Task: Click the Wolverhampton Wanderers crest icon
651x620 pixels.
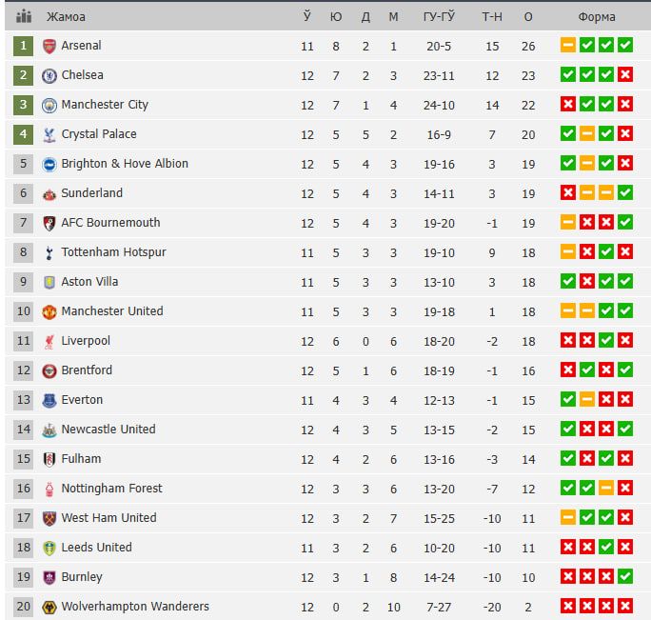Action: 49,607
